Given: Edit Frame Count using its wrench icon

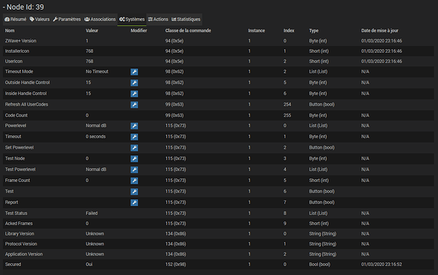Looking at the screenshot, I should coord(134,181).
